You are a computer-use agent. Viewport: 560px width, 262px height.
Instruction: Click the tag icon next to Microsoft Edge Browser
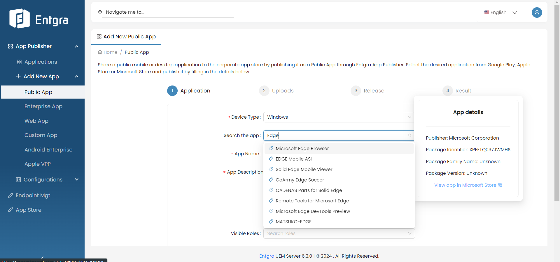(271, 148)
